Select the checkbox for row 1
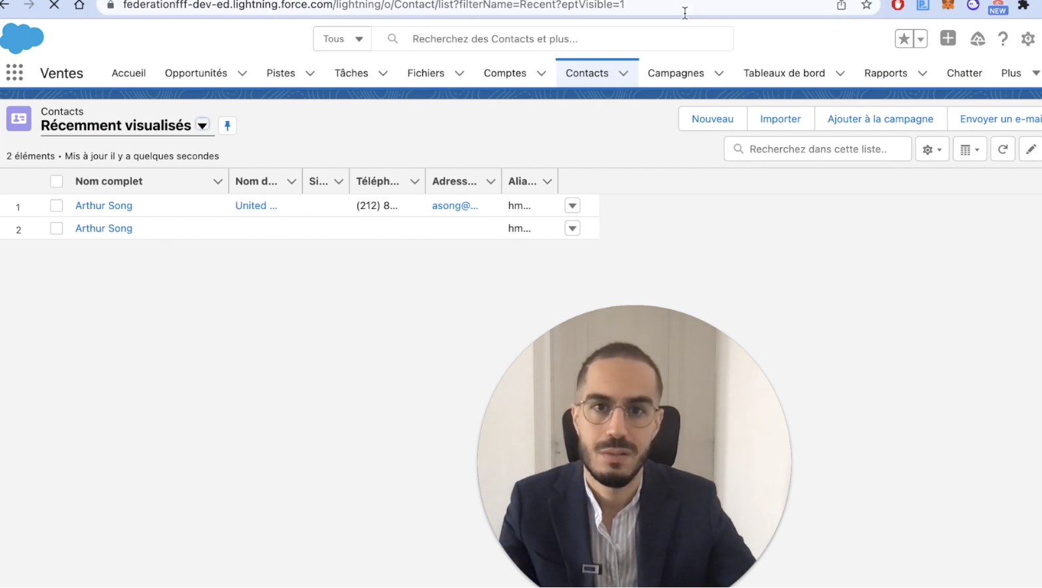Image resolution: width=1042 pixels, height=588 pixels. point(57,206)
